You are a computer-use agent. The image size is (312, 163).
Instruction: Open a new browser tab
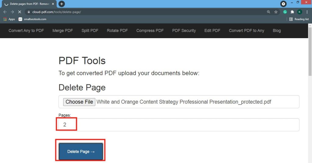click(62, 4)
